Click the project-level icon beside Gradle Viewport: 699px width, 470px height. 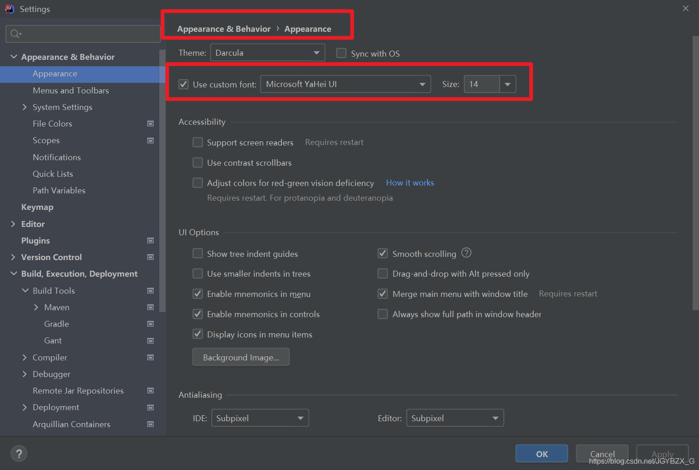tap(150, 324)
